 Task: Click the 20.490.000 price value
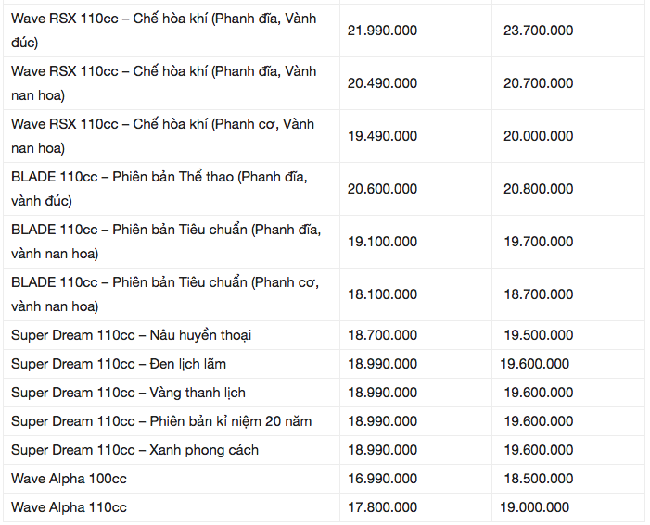pyautogui.click(x=382, y=83)
